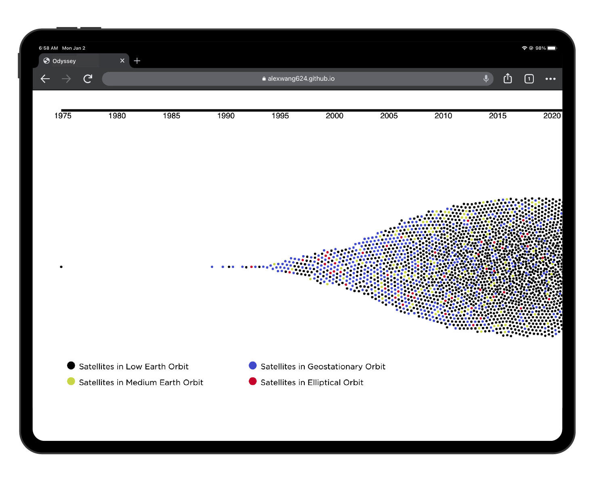Click the 1975 timeline year label

click(63, 116)
